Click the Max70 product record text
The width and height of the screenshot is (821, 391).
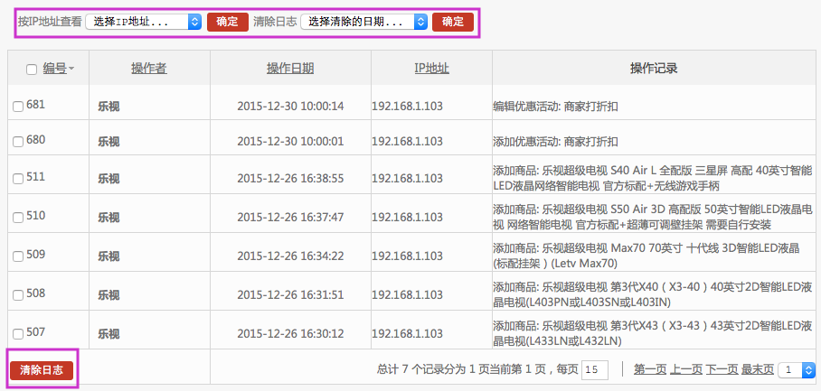(x=646, y=256)
